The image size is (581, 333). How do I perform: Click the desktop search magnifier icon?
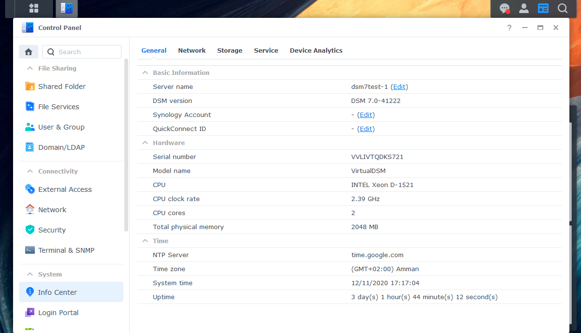(x=563, y=8)
